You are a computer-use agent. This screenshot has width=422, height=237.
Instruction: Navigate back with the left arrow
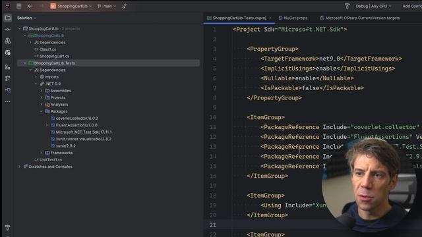(x=30, y=6)
